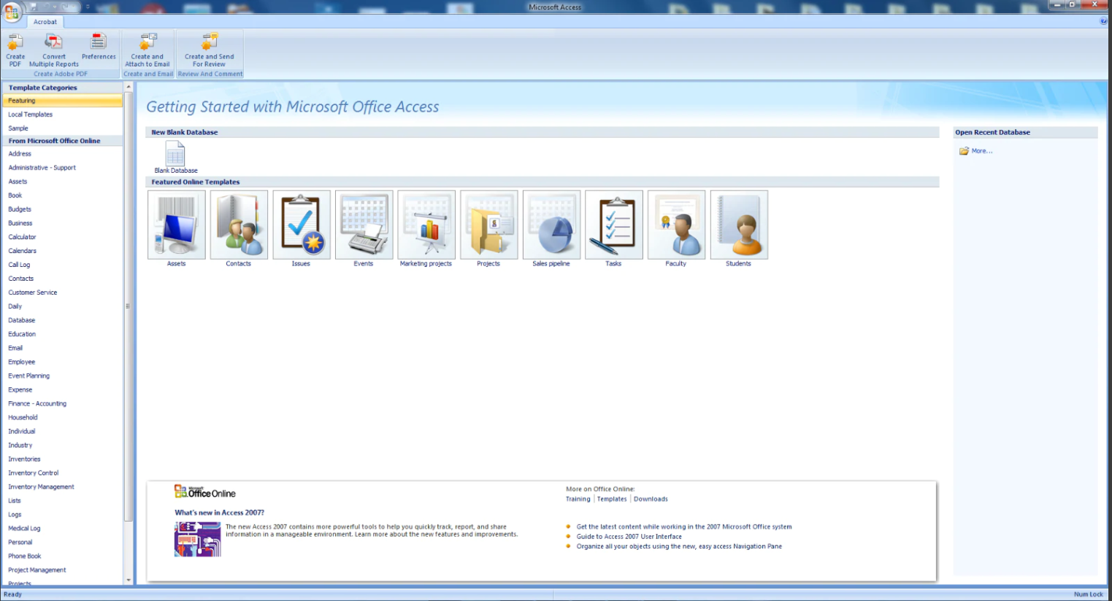Screen dimensions: 1112x601
Task: Click the Help question mark icon
Action: pos(1103,21)
